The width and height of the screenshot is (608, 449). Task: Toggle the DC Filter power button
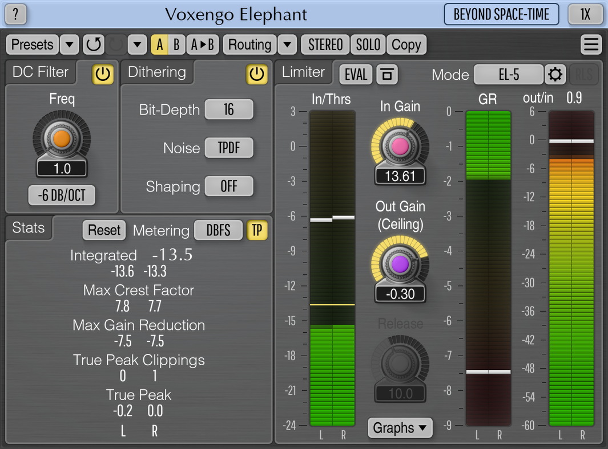tap(102, 74)
